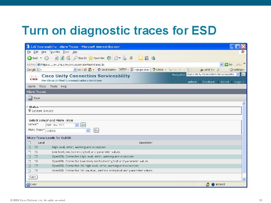
Task: Open the View menu
Action: 44,52
